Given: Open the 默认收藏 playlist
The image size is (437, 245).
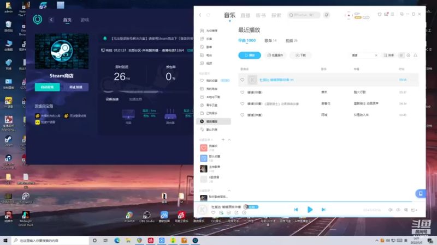Looking at the screenshot, I should pyautogui.click(x=214, y=158).
